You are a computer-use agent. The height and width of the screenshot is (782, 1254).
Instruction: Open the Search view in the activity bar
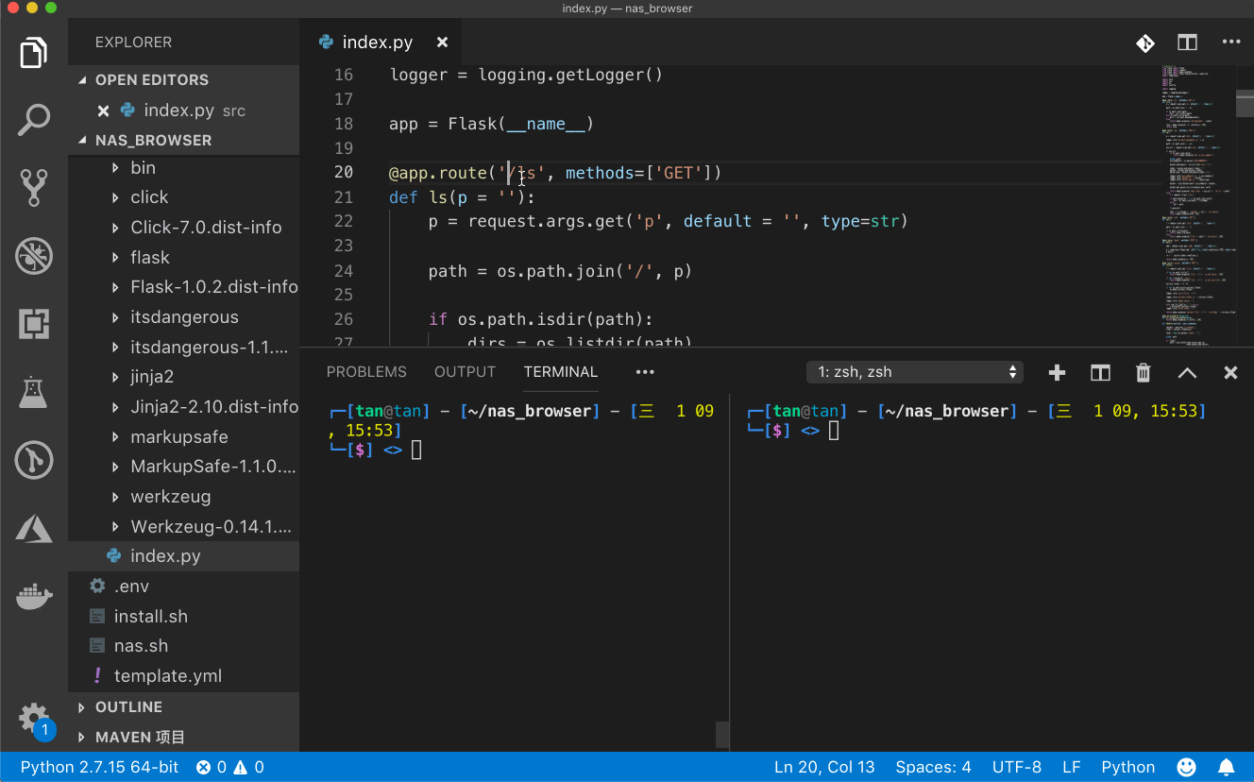(x=34, y=120)
